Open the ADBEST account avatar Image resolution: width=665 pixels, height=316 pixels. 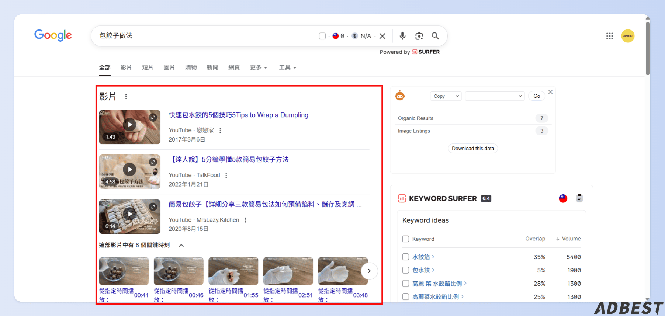(628, 36)
